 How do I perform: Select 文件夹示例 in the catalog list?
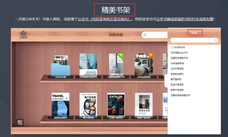click(x=179, y=47)
